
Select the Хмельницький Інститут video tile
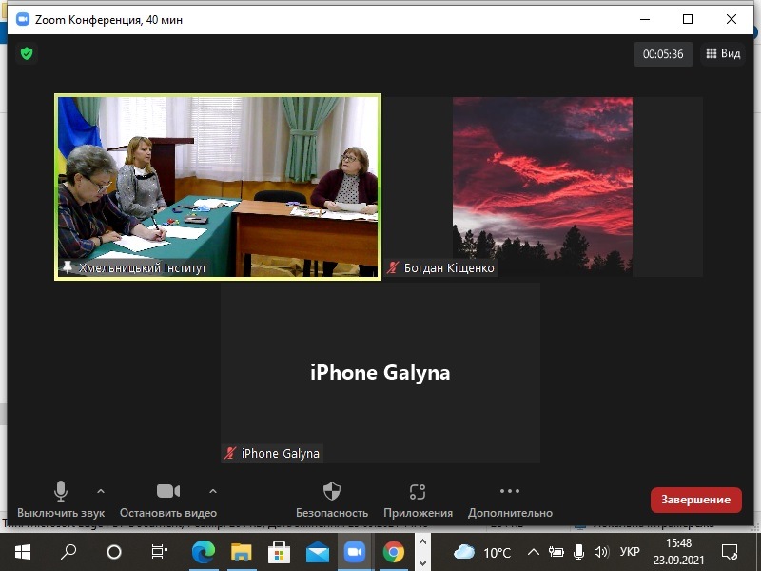(218, 186)
